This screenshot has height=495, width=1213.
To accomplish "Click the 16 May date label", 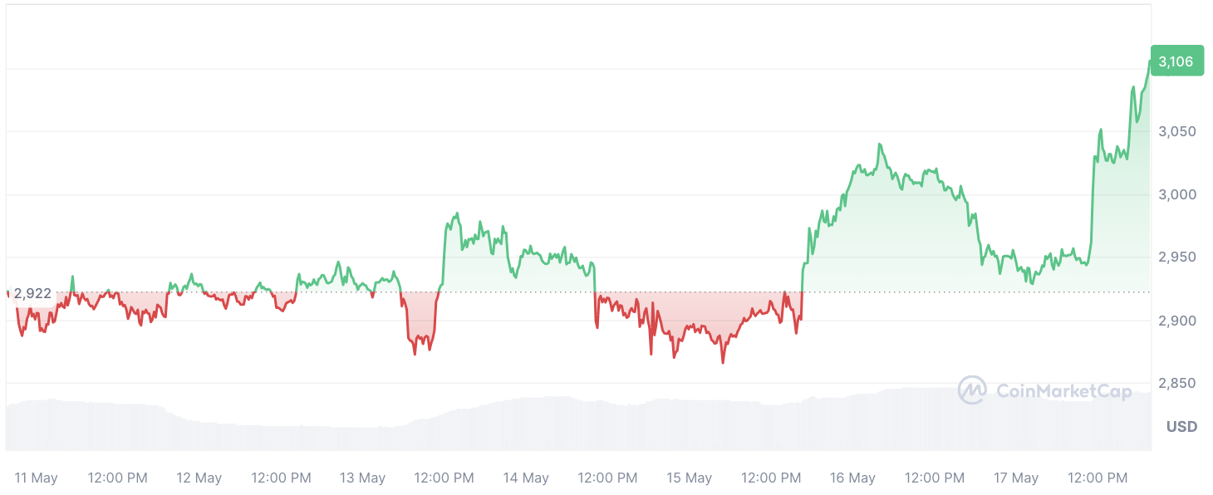I will (852, 478).
